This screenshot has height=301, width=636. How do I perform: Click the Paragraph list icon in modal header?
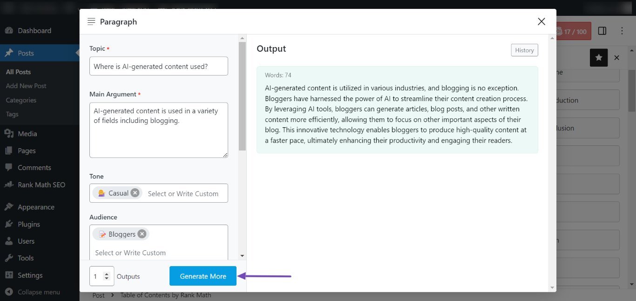(x=91, y=22)
